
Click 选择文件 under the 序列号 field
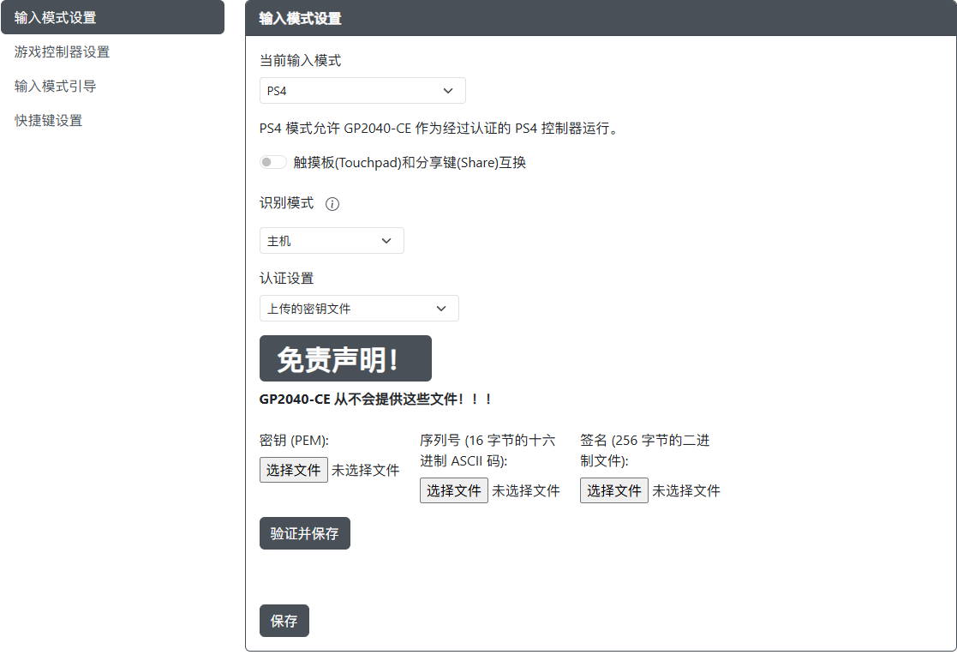(453, 490)
